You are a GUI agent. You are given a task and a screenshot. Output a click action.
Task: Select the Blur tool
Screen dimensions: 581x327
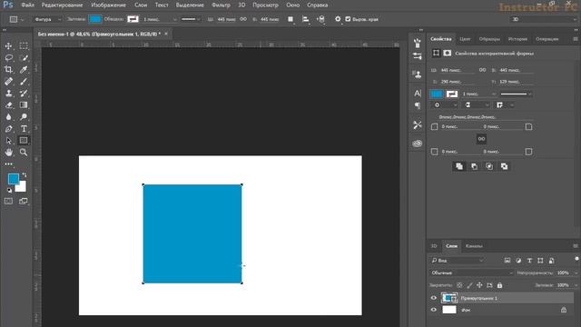tap(8, 117)
